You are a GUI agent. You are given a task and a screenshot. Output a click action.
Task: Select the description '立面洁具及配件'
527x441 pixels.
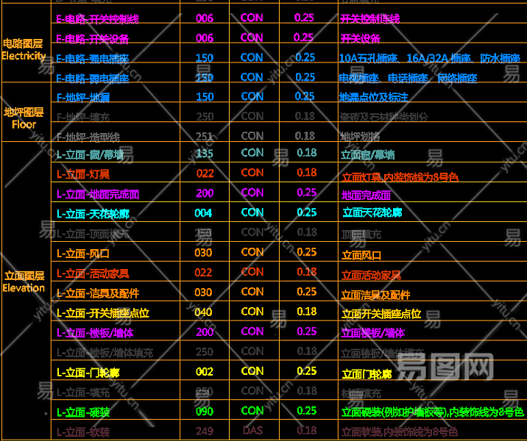point(376,295)
